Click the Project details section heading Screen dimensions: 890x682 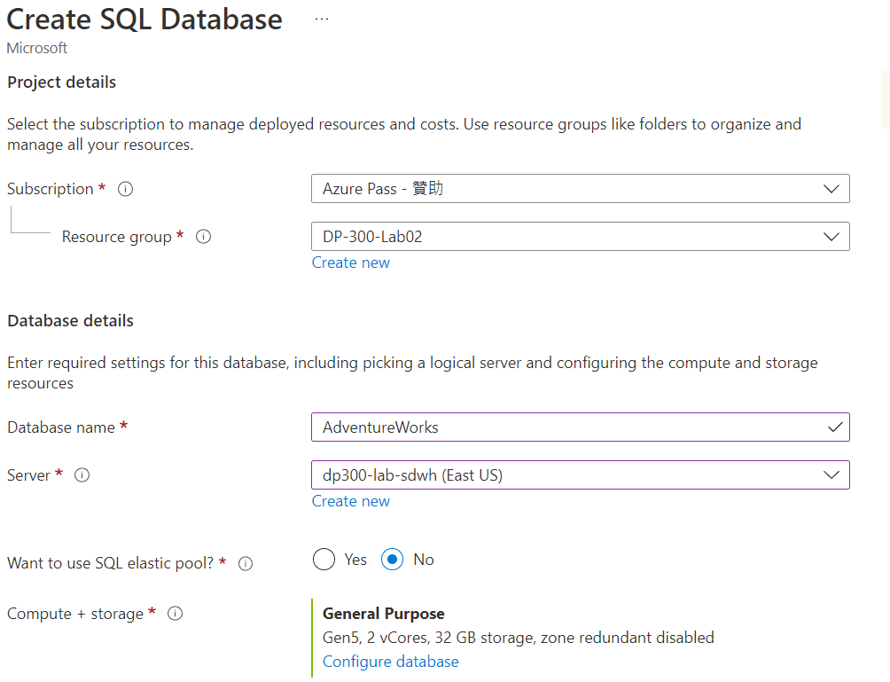coord(61,82)
